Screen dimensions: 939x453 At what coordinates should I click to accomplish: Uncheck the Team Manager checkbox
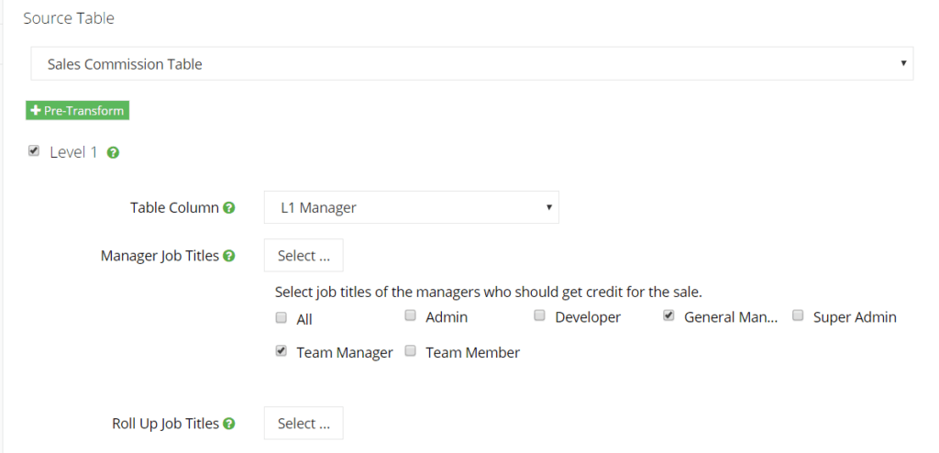click(x=281, y=351)
